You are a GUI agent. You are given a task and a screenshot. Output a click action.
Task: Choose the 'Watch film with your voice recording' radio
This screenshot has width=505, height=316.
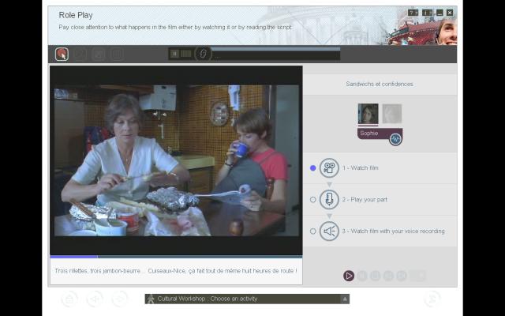[313, 231]
